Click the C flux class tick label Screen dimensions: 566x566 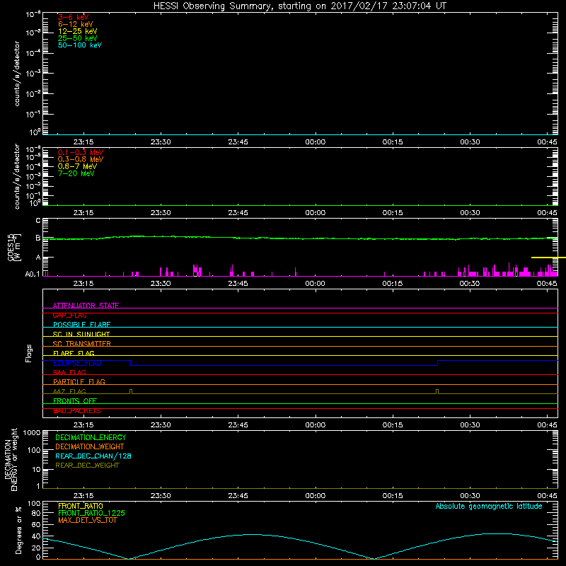[x=38, y=220]
